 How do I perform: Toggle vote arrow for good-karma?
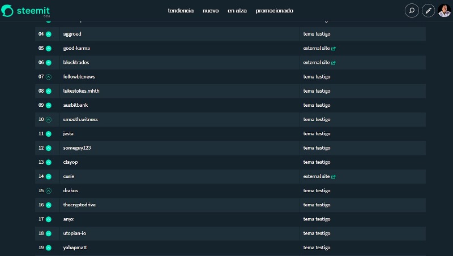[x=49, y=49]
